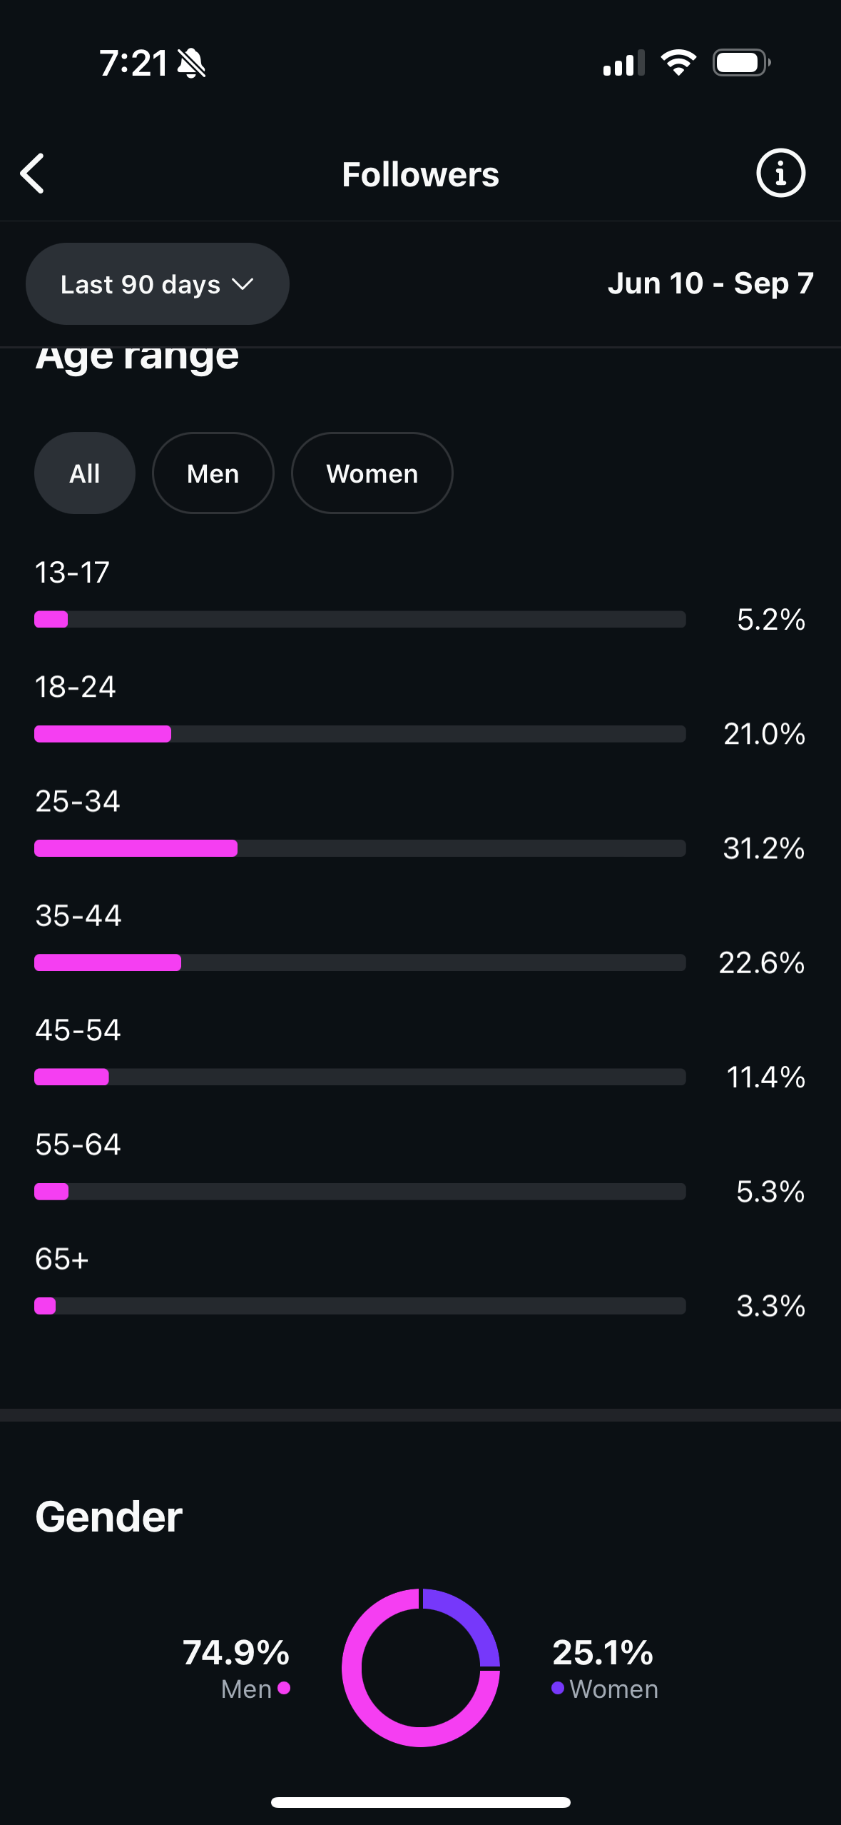Screen dimensions: 841x1825
Task: Select the All age filter
Action: (x=85, y=473)
